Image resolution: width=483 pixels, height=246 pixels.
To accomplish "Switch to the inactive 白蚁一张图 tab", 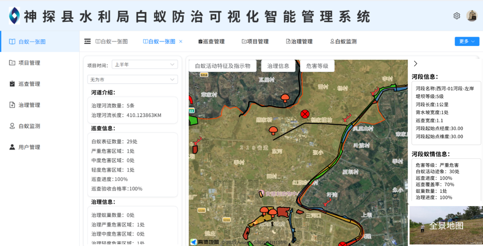I will coord(112,41).
